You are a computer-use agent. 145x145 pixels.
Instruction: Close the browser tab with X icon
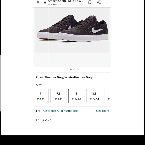[x=38, y=2]
